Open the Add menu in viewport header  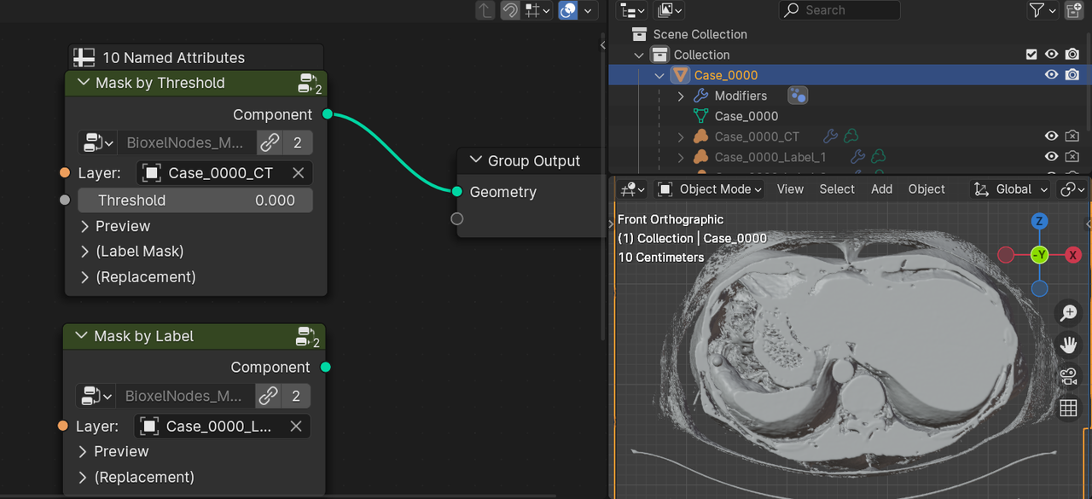(x=881, y=189)
